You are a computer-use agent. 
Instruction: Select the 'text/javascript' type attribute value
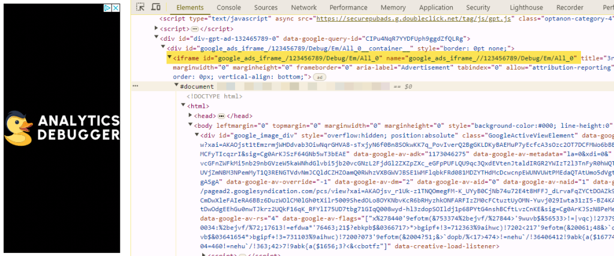click(x=240, y=19)
